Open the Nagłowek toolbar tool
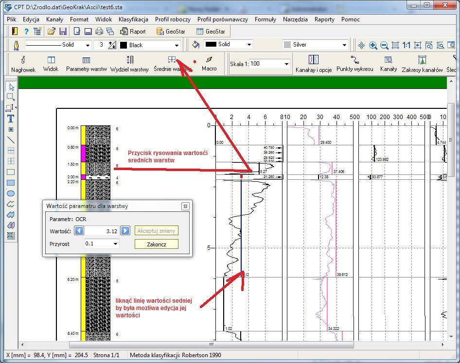 pos(23,64)
